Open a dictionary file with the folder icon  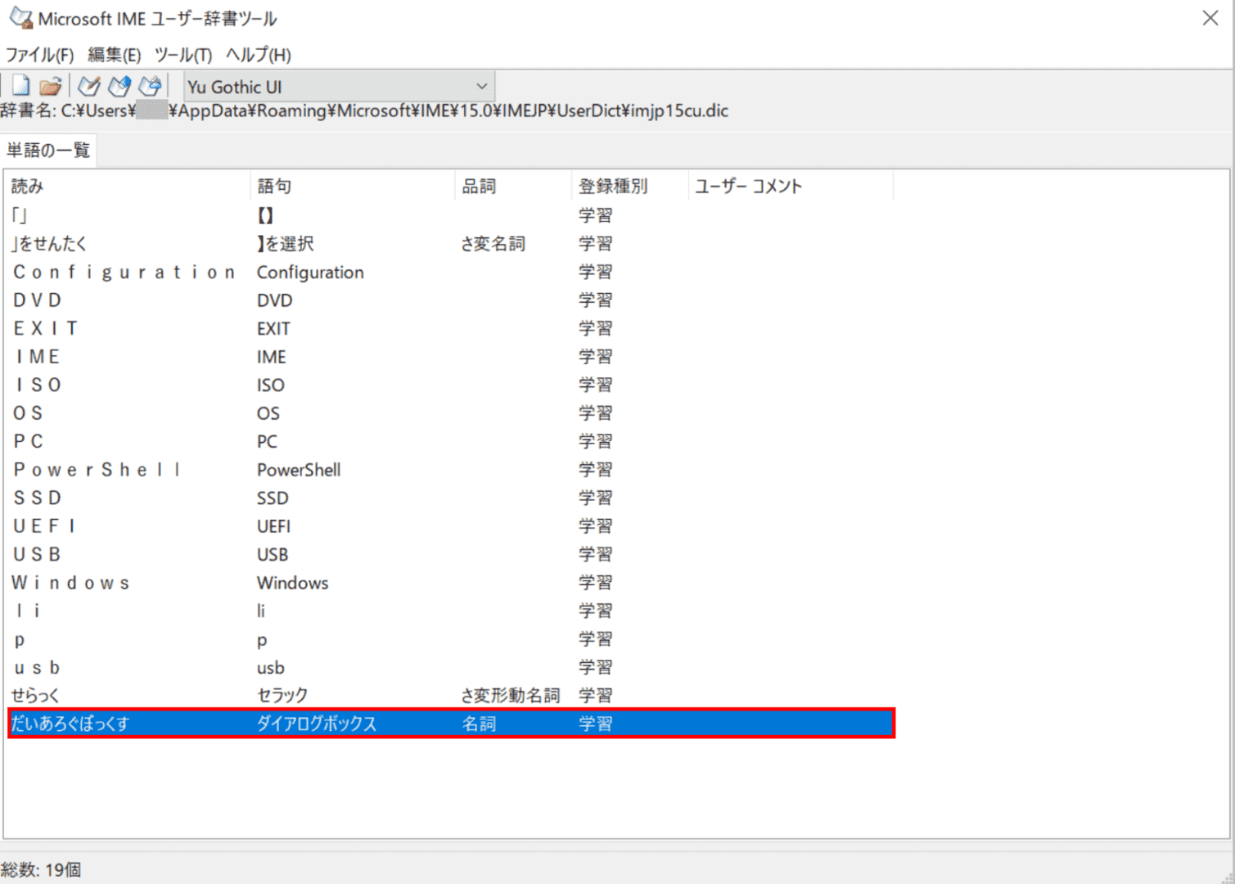51,86
